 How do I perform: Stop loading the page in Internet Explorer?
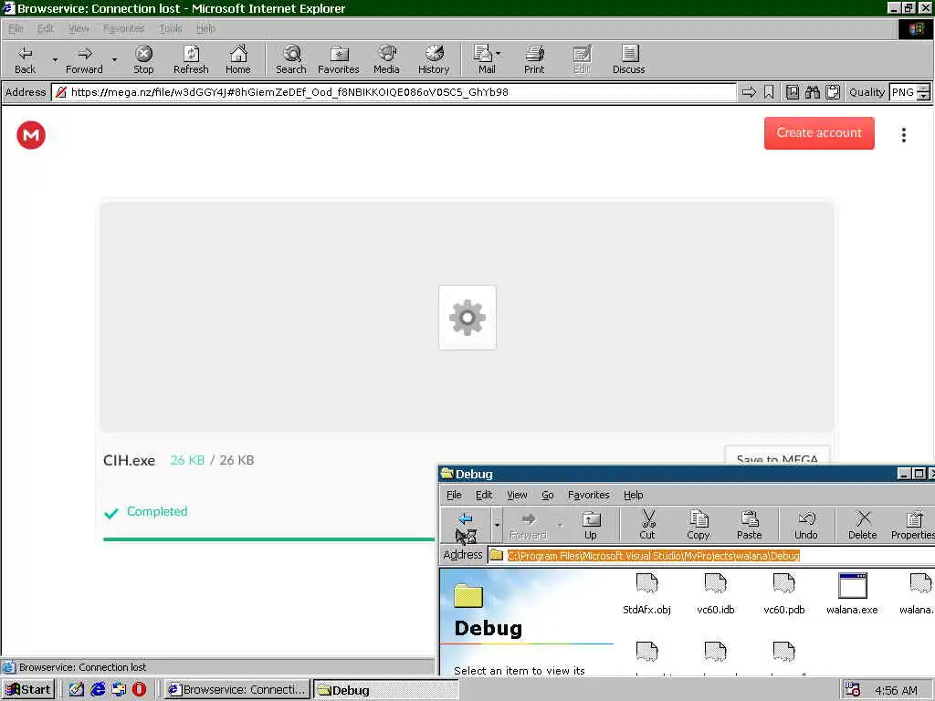[143, 59]
